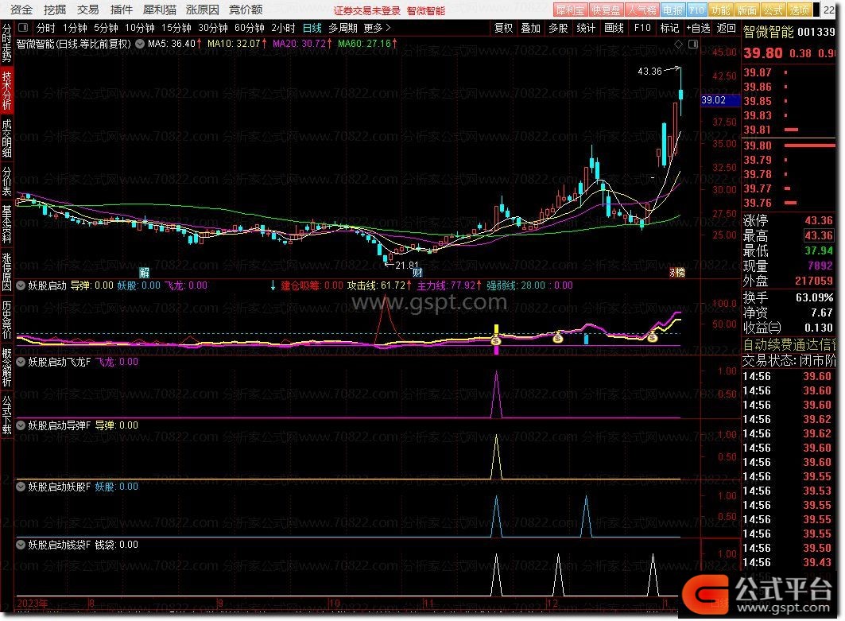Click the 电报 button

pyautogui.click(x=673, y=10)
